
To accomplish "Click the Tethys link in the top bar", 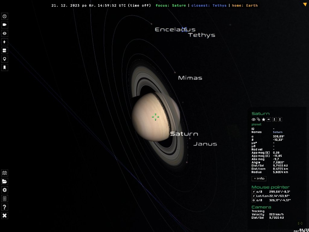I will tap(219, 5).
